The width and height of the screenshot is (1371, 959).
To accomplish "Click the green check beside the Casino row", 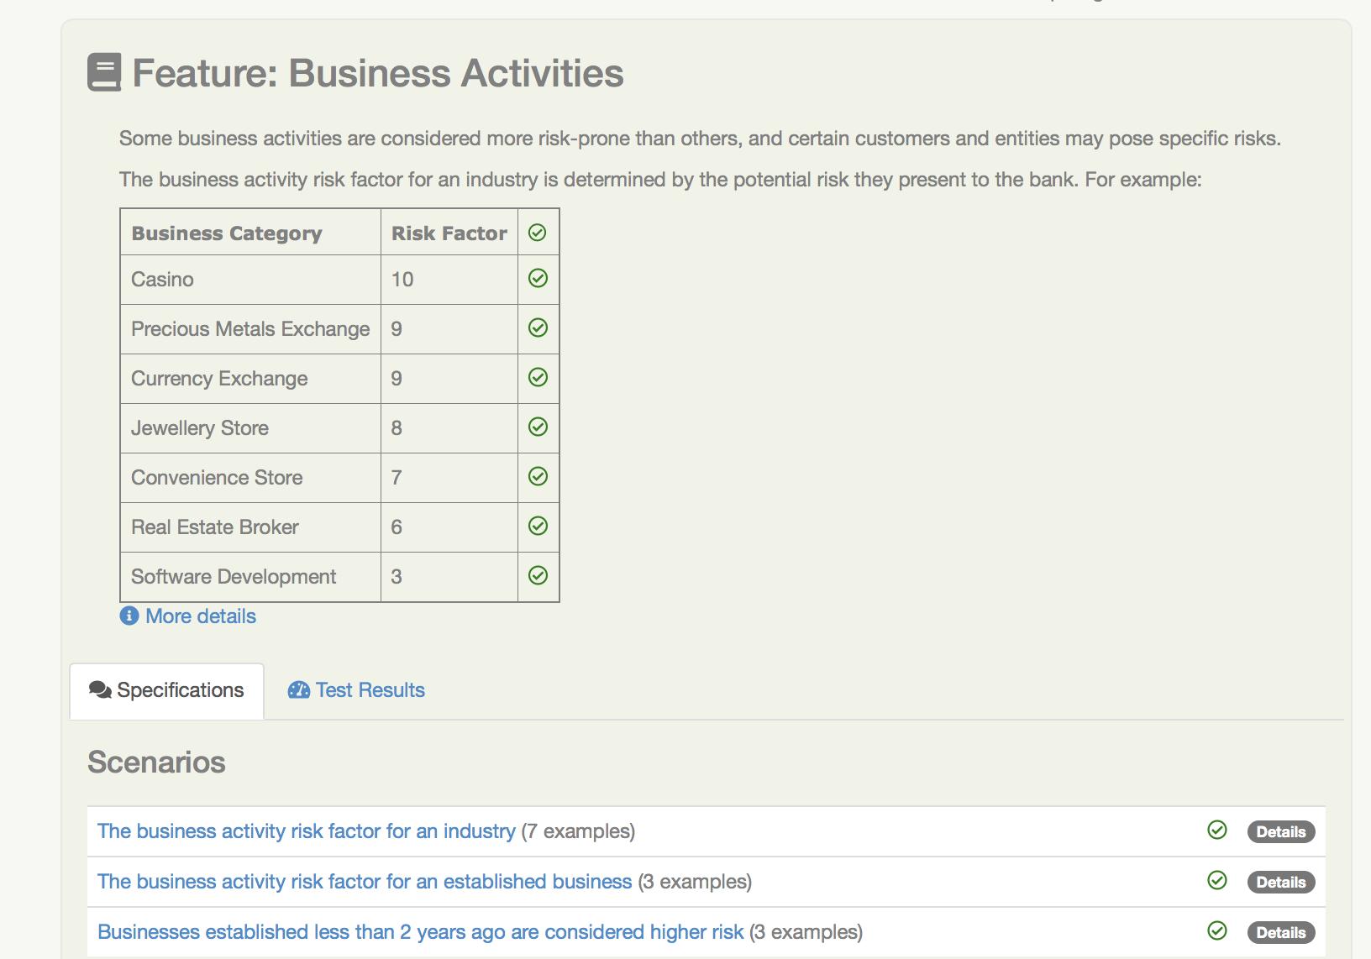I will tap(538, 278).
